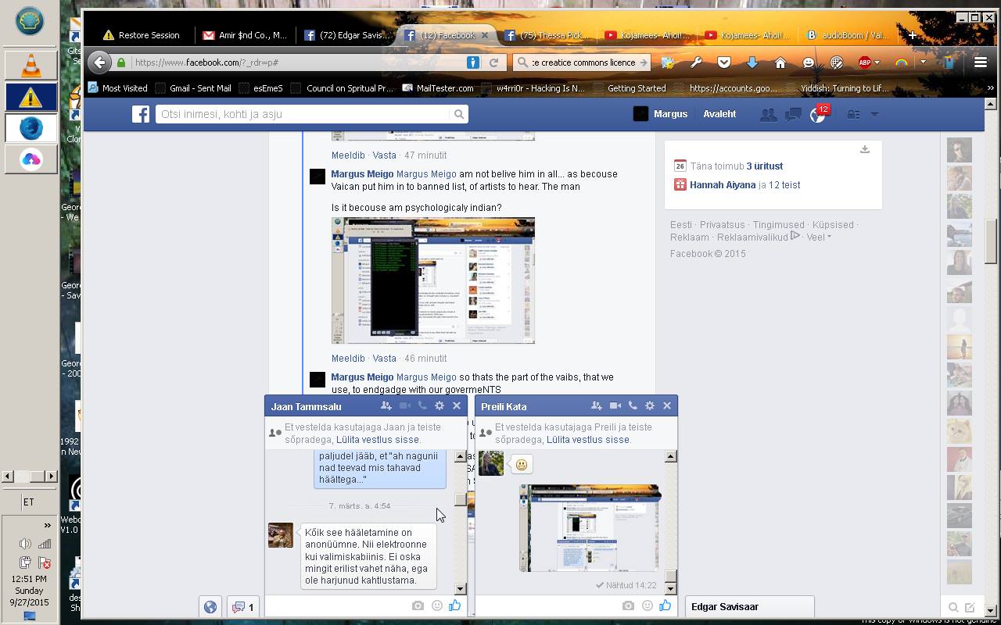This screenshot has width=1001, height=625.
Task: Add friends to the Preili Kata chat
Action: [x=596, y=406]
